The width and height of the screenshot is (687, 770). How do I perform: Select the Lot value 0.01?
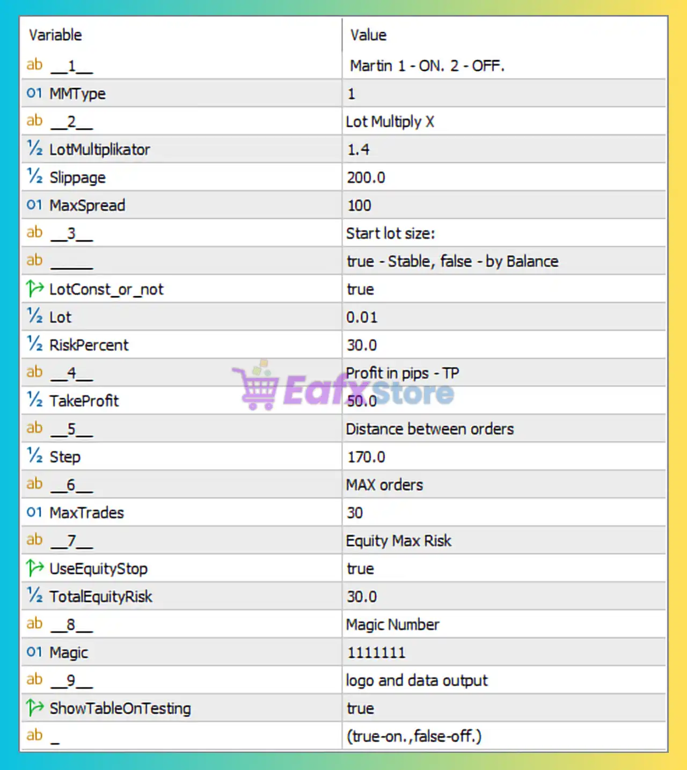(x=362, y=317)
